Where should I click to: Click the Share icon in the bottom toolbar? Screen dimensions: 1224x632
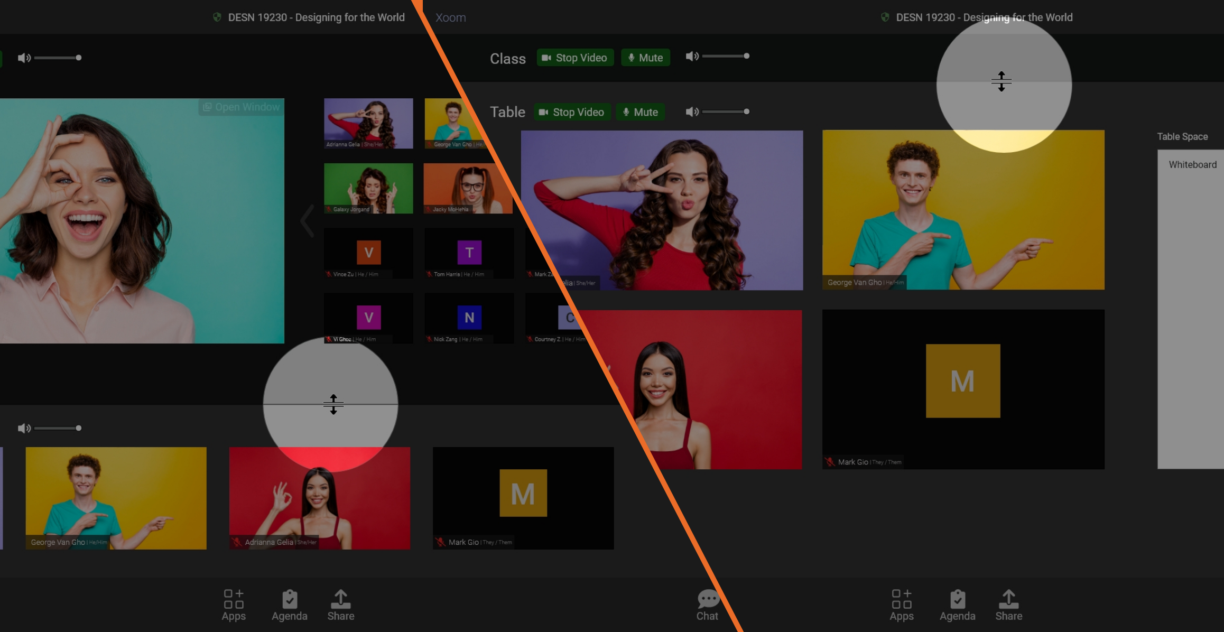pyautogui.click(x=340, y=605)
